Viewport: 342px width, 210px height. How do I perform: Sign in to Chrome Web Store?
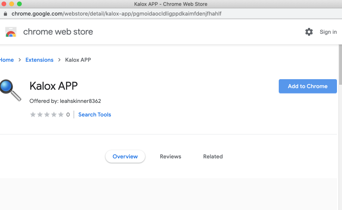click(x=328, y=32)
